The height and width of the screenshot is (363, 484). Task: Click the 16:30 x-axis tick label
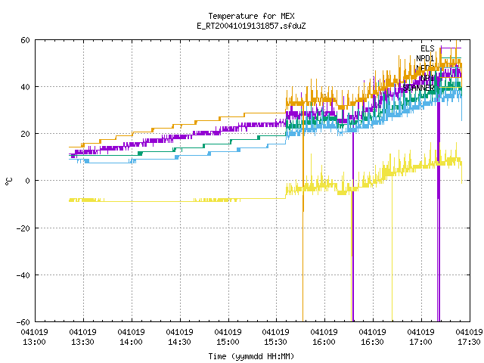(x=372, y=337)
